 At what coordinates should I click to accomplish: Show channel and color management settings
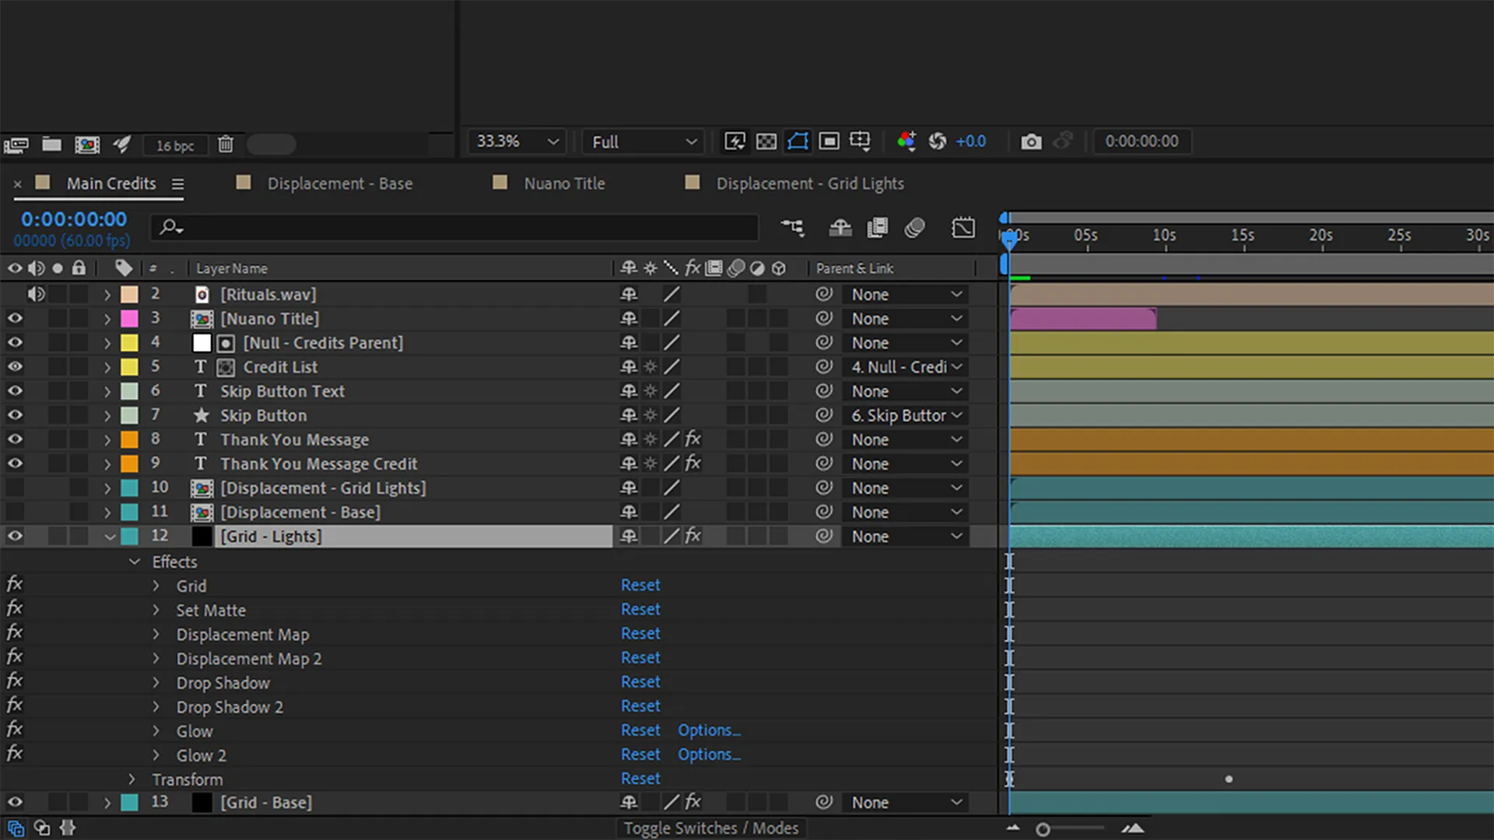pyautogui.click(x=906, y=141)
